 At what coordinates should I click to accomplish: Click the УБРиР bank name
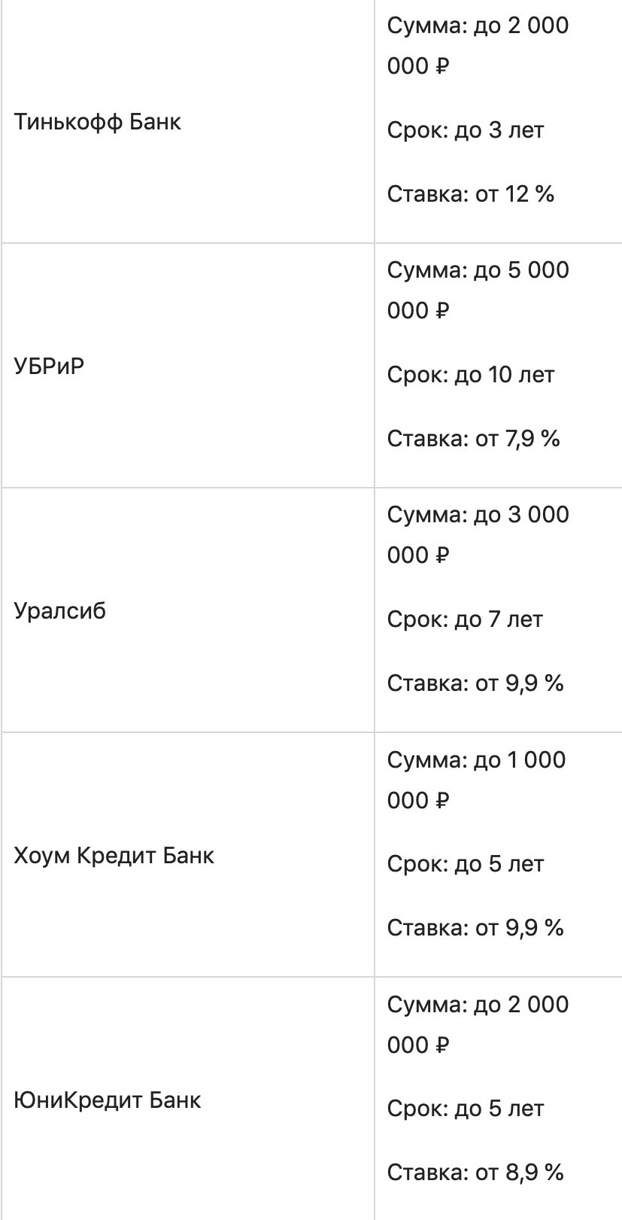click(x=50, y=367)
